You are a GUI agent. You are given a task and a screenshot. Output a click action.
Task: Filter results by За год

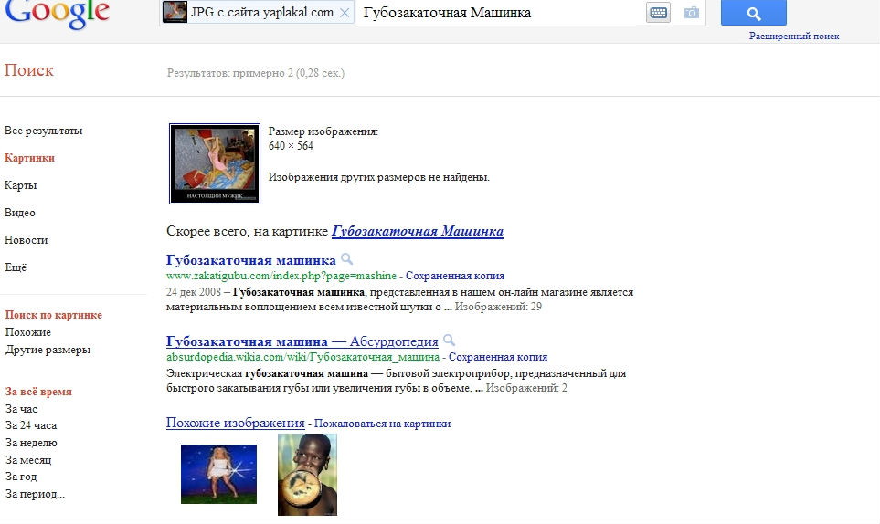click(21, 477)
